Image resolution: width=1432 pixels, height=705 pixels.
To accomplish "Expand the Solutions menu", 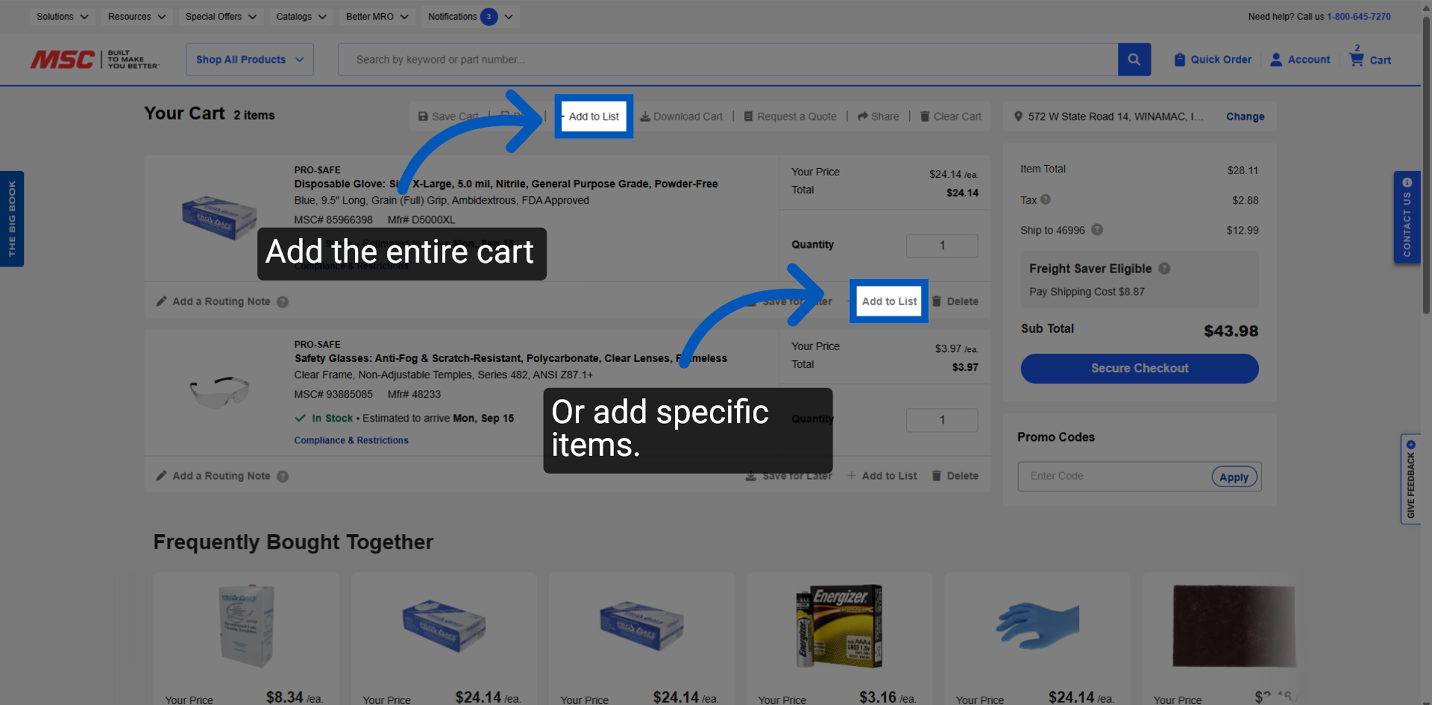I will [x=62, y=17].
